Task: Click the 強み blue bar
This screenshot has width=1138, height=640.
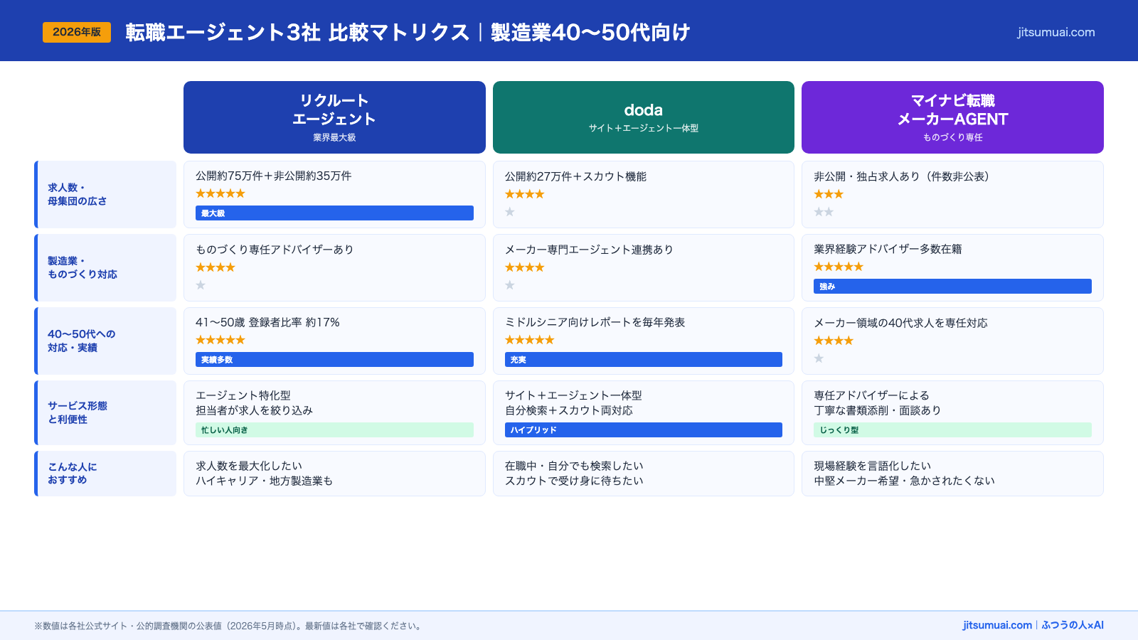Action: pyautogui.click(x=952, y=286)
